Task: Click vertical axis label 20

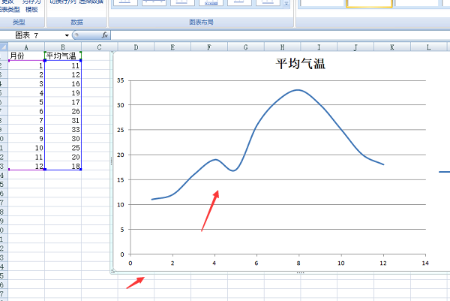Action: (121, 155)
